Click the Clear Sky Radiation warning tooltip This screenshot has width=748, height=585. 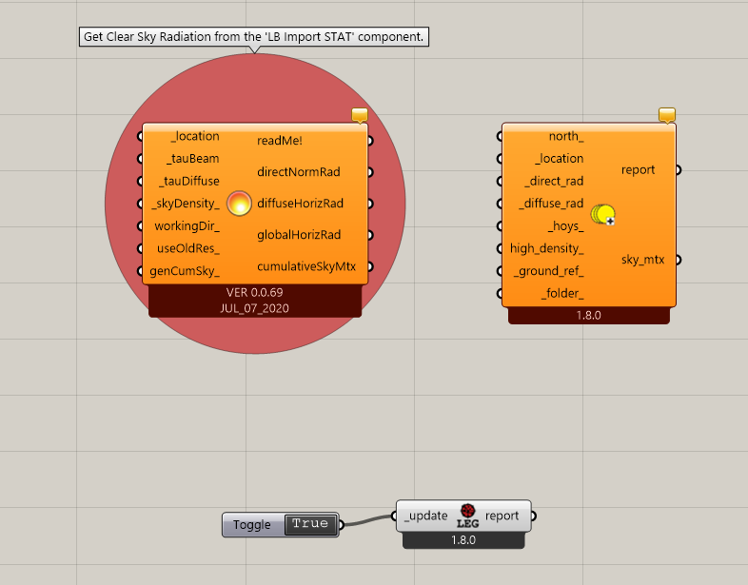[254, 37]
